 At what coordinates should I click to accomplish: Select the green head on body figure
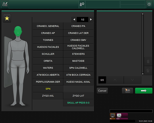(18, 31)
